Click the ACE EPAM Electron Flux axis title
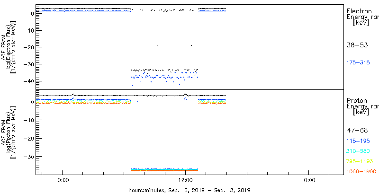379x194 pixels. click(x=8, y=46)
